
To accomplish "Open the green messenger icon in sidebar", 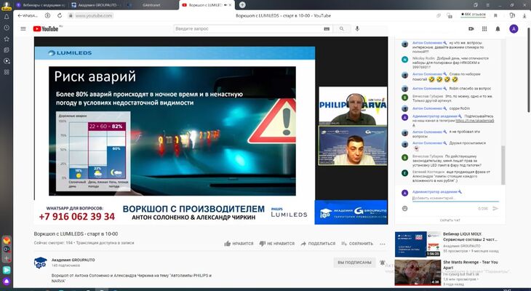I will click(7, 270).
